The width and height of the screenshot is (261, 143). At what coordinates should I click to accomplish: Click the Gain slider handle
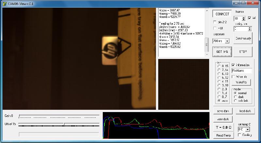point(19,116)
